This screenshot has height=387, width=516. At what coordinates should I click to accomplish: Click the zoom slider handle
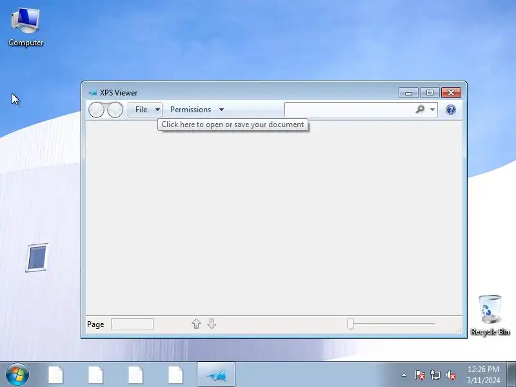coord(350,324)
